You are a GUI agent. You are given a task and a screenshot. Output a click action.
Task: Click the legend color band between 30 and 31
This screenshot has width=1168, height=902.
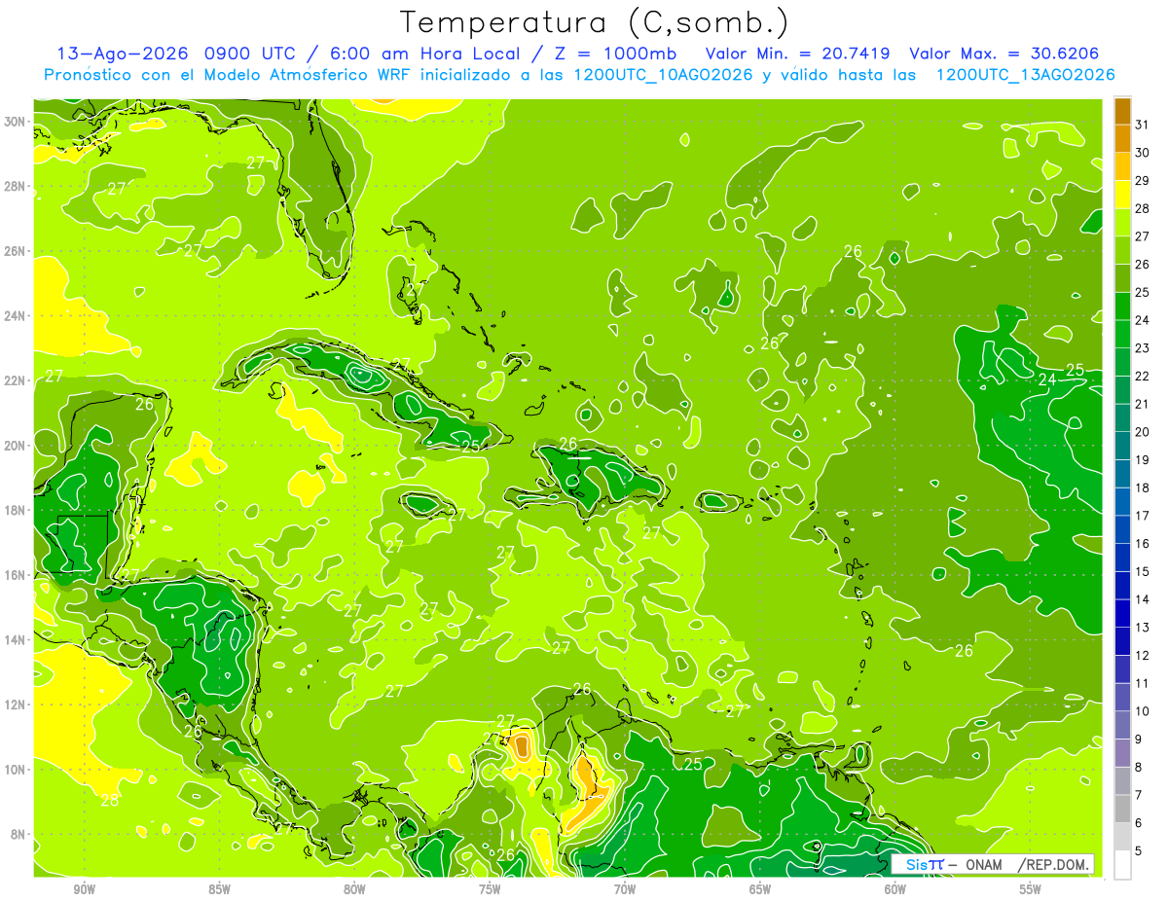click(1122, 138)
